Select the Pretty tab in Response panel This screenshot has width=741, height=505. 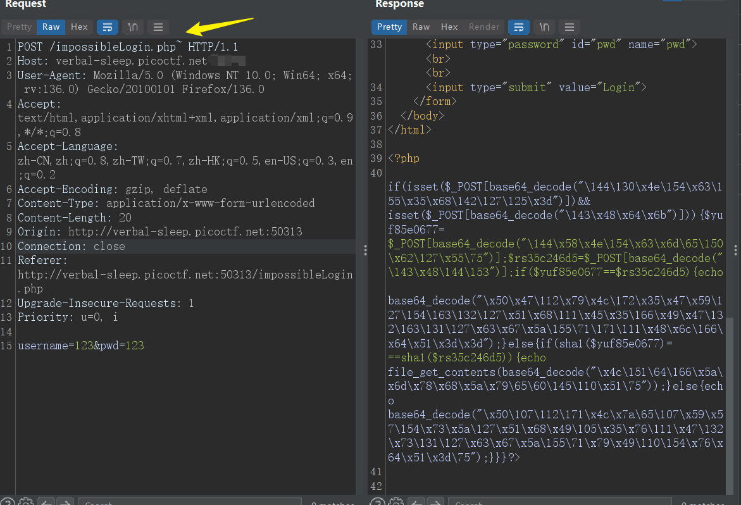coord(389,27)
